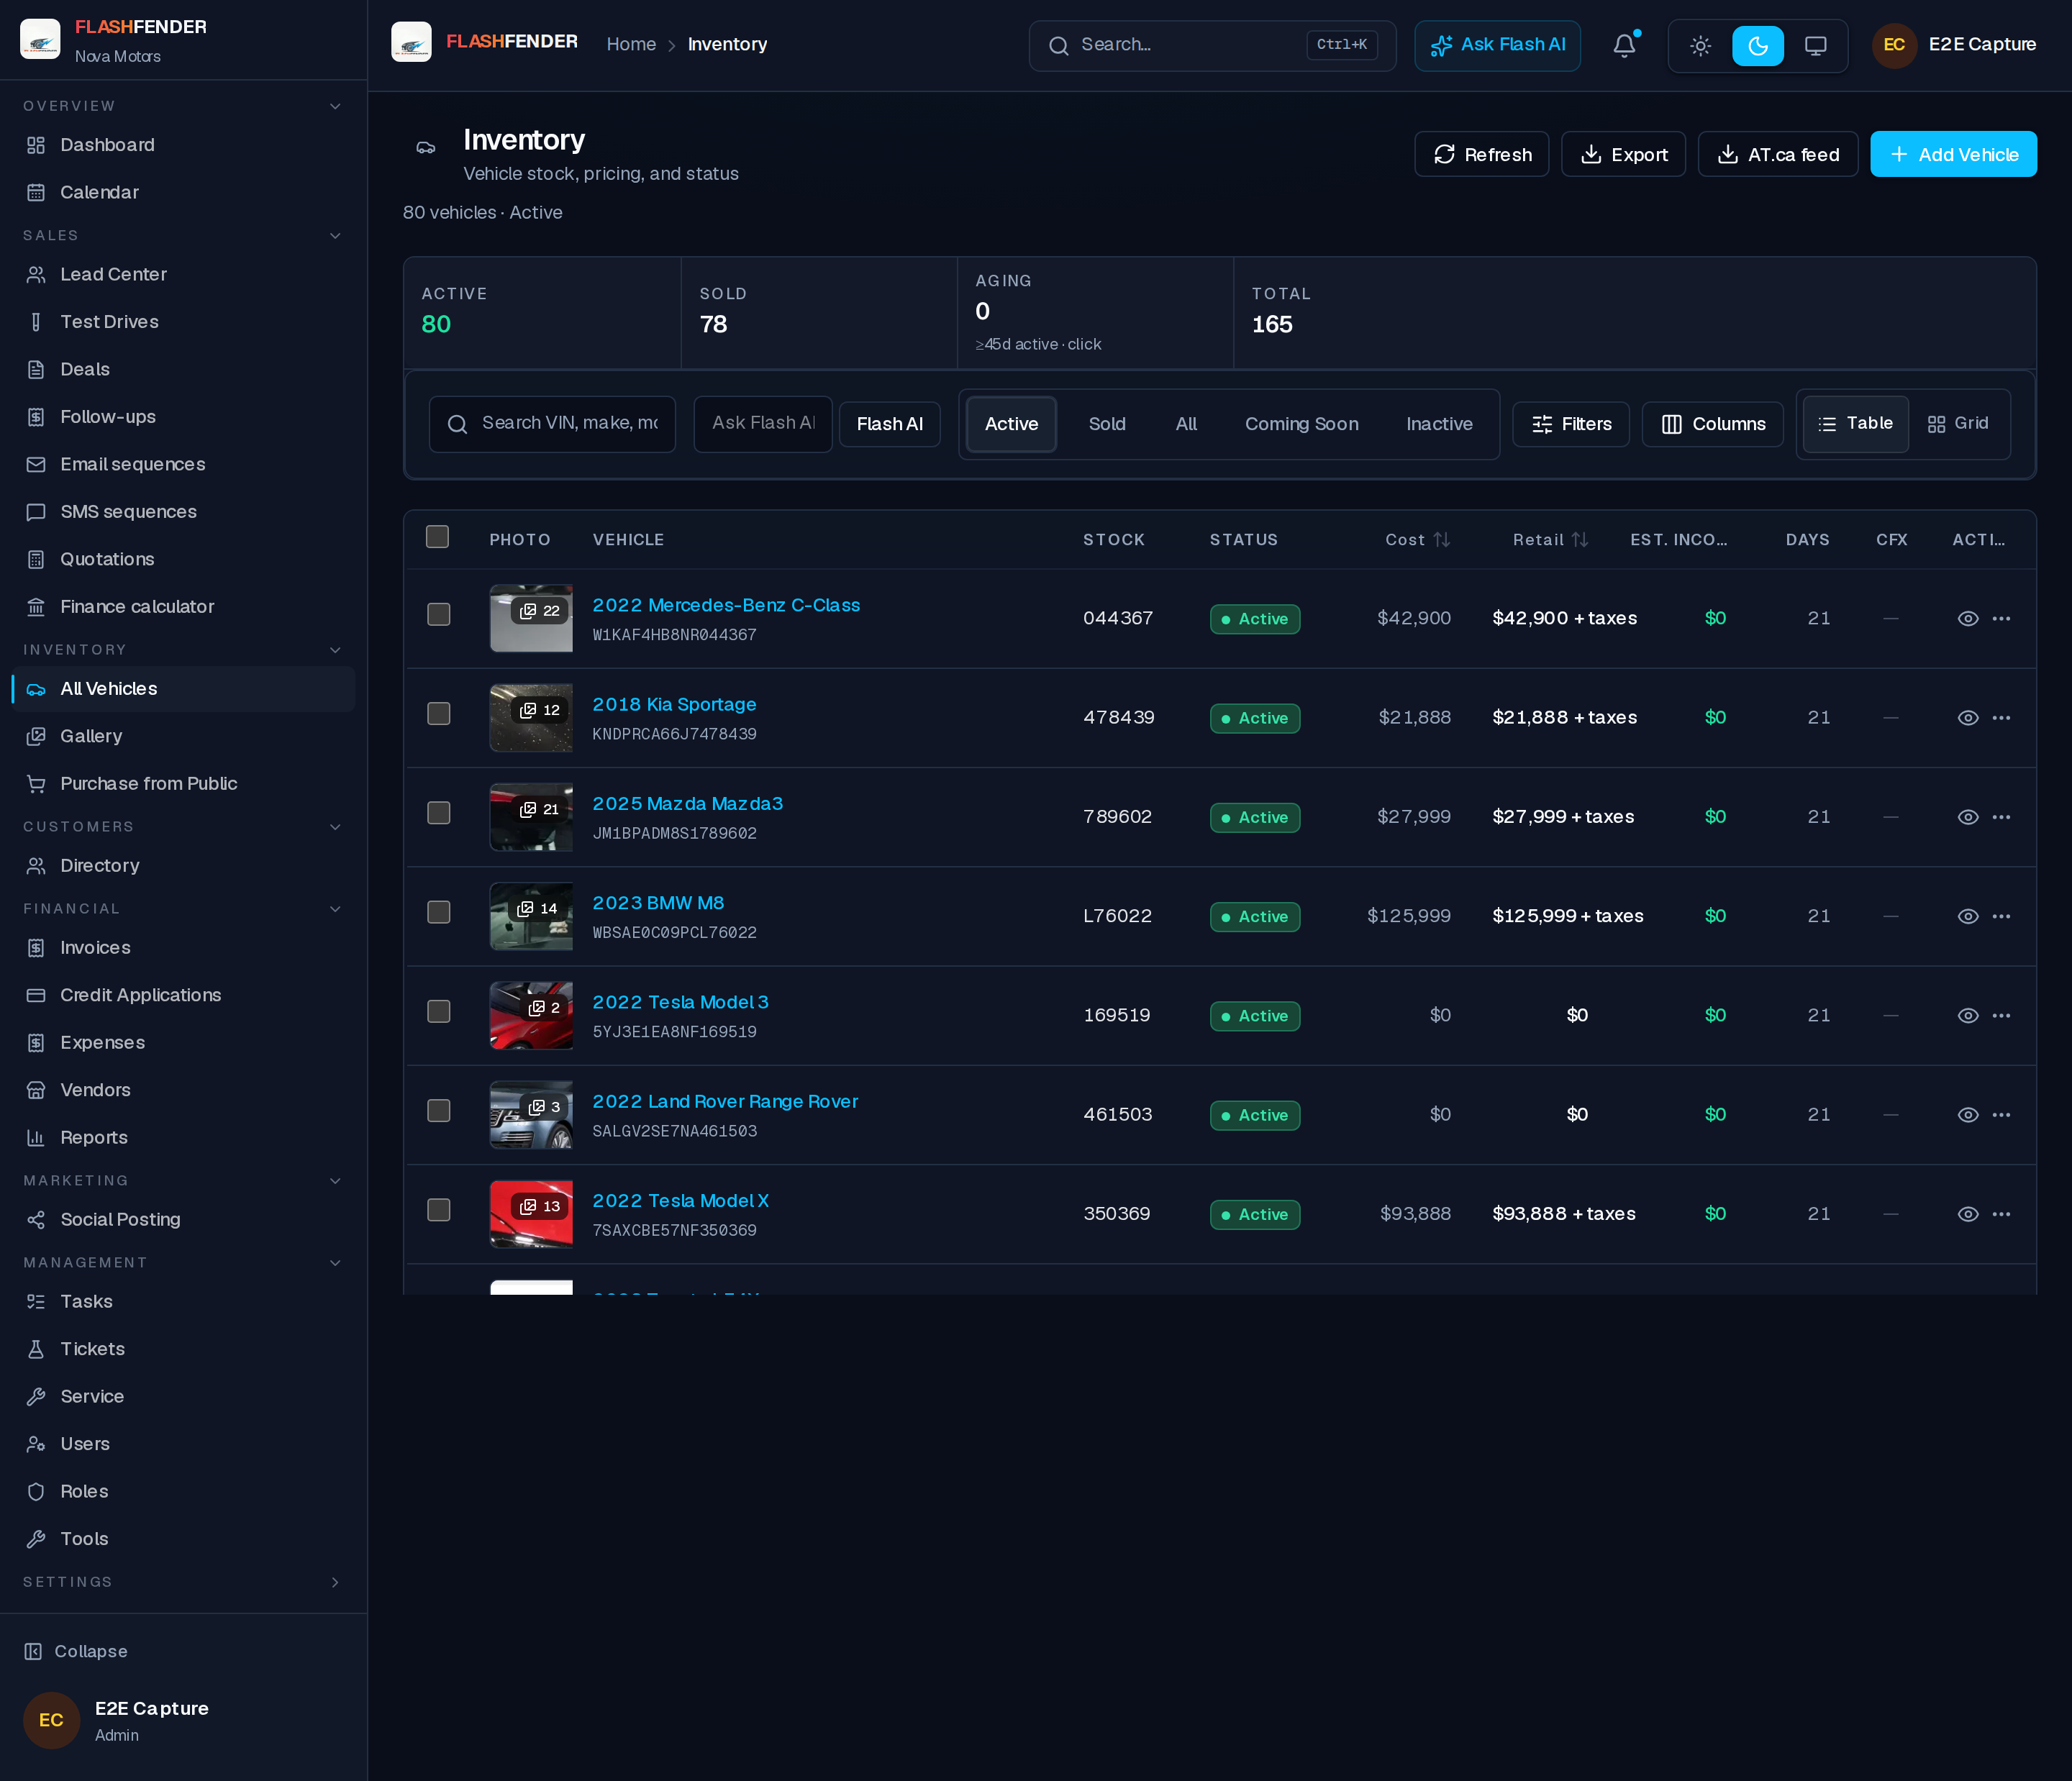Check the Tesla Model 3 row checkbox
Screen dimensions: 2072x1781
439,1011
